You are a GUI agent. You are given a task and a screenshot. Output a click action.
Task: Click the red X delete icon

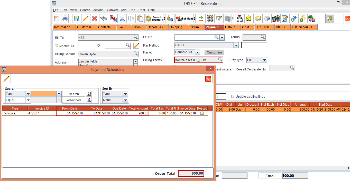(x=95, y=19)
